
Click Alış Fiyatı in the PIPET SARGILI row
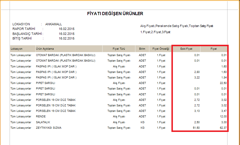pos(119,83)
